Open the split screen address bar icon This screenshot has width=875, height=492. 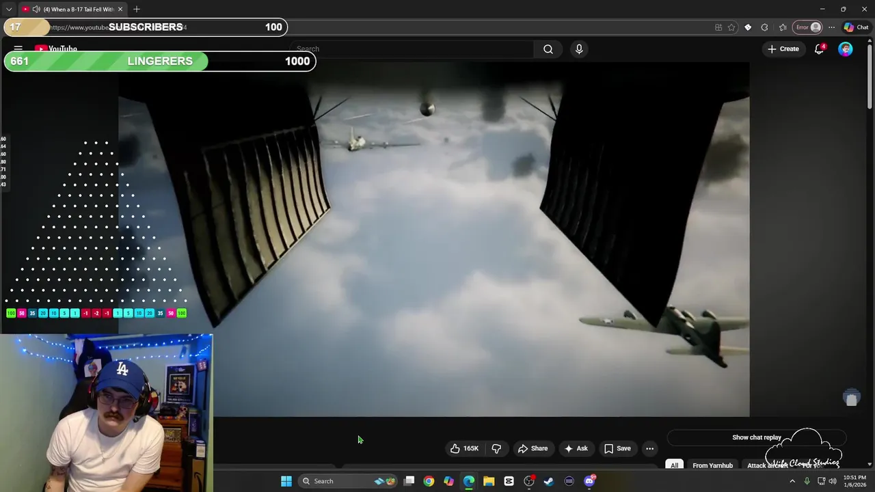pyautogui.click(x=718, y=27)
